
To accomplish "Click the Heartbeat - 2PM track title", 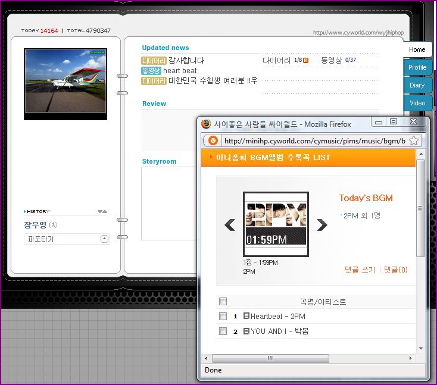I will pos(278,316).
